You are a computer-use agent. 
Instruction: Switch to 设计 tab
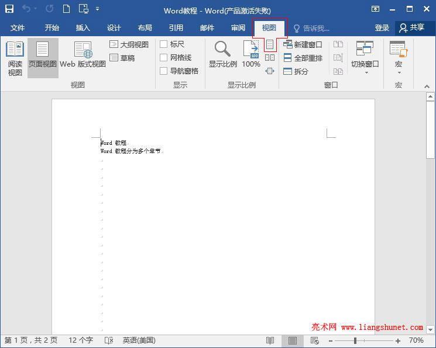114,28
